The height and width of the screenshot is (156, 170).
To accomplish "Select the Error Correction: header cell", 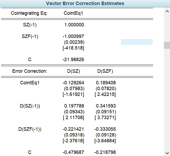I will pos(30,71).
